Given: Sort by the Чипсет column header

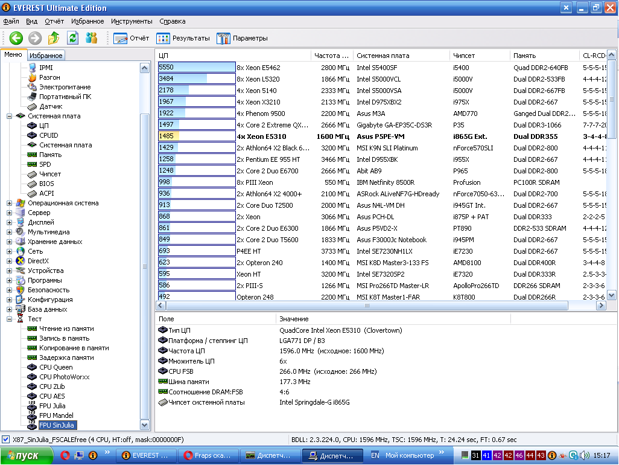Looking at the screenshot, I should pos(480,56).
